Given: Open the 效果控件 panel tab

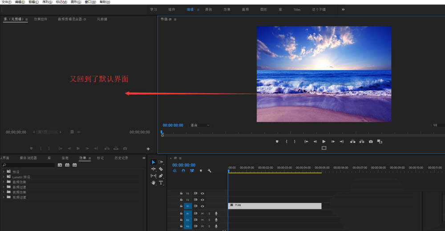Looking at the screenshot, I should (x=40, y=20).
